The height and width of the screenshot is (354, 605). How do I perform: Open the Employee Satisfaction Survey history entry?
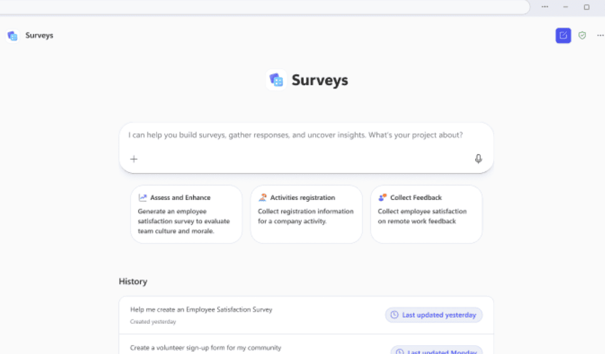[x=201, y=310]
